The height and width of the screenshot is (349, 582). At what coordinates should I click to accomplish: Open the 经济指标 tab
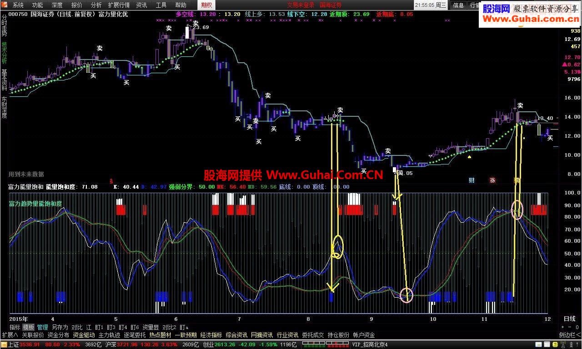click(211, 335)
